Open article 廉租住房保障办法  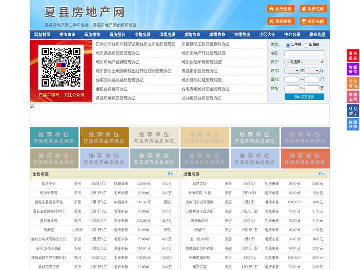112,89
